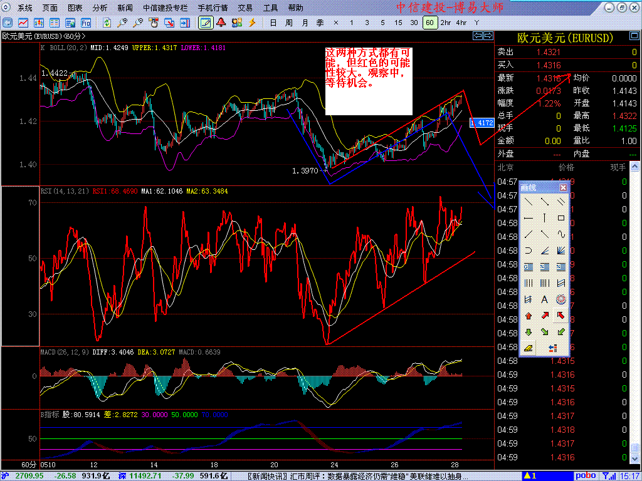Click the quote panel restore window icon

click(634, 37)
